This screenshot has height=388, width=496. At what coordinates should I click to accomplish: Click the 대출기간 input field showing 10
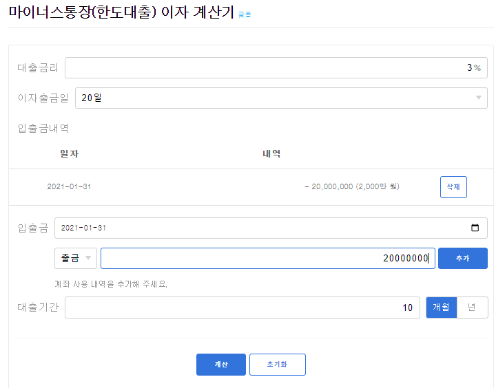242,307
